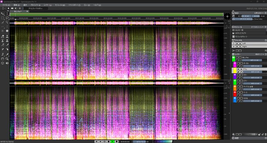Select the lasso selection tool
Screen dimensions: 267x143
point(7,18)
